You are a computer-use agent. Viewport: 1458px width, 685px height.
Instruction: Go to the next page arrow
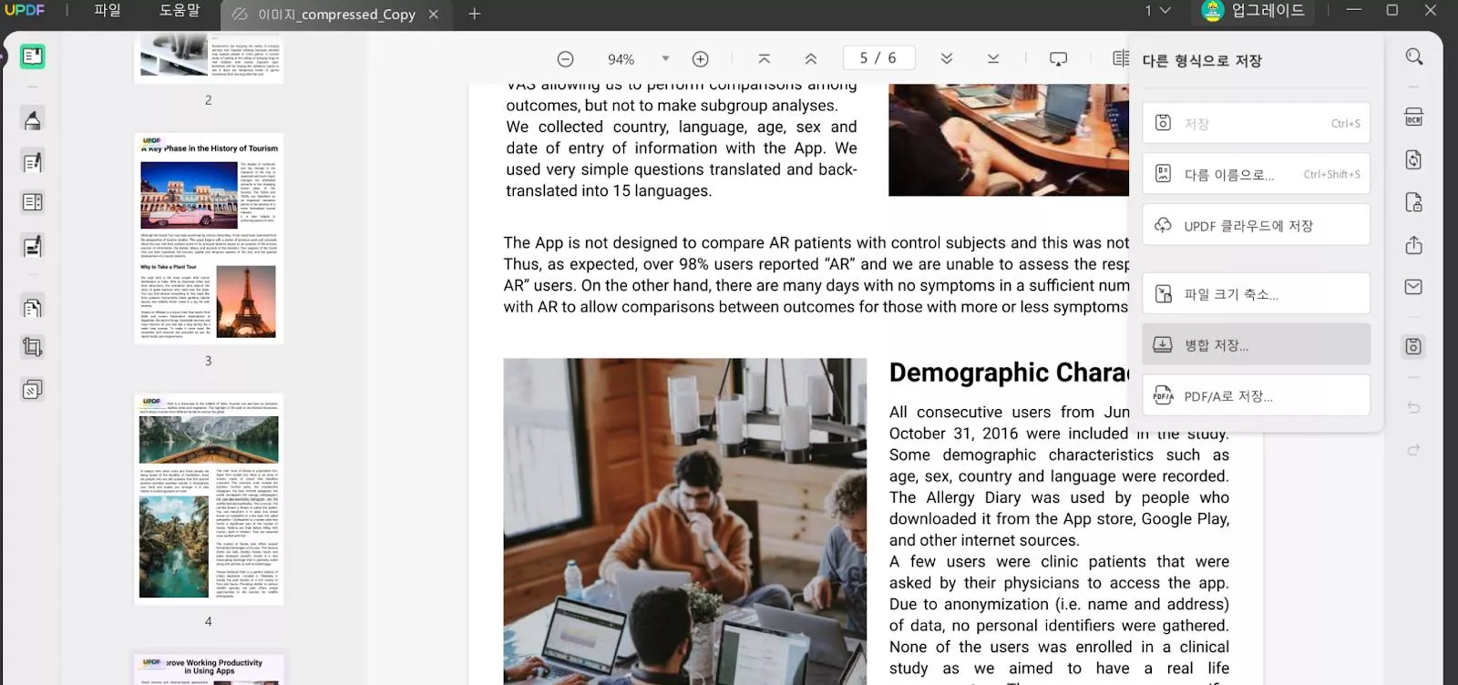(x=947, y=58)
